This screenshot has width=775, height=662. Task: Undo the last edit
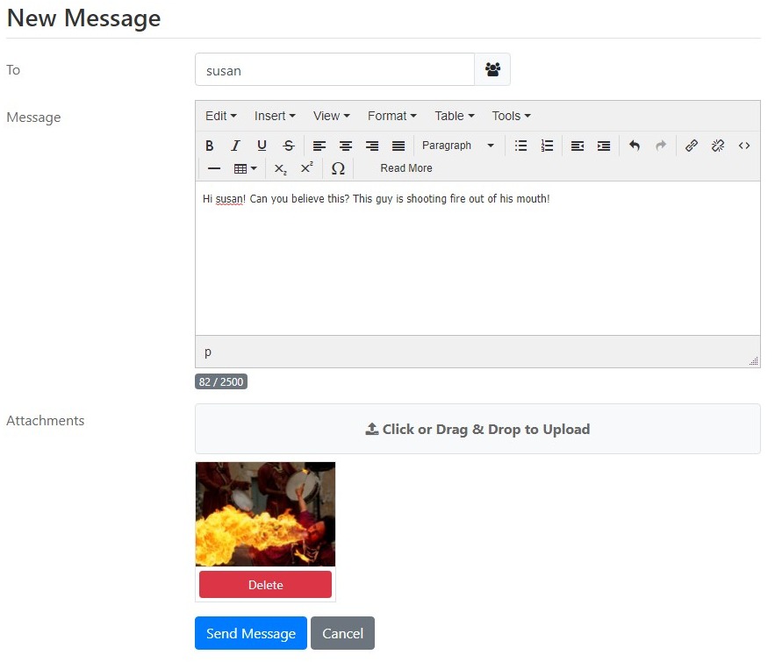click(x=635, y=146)
